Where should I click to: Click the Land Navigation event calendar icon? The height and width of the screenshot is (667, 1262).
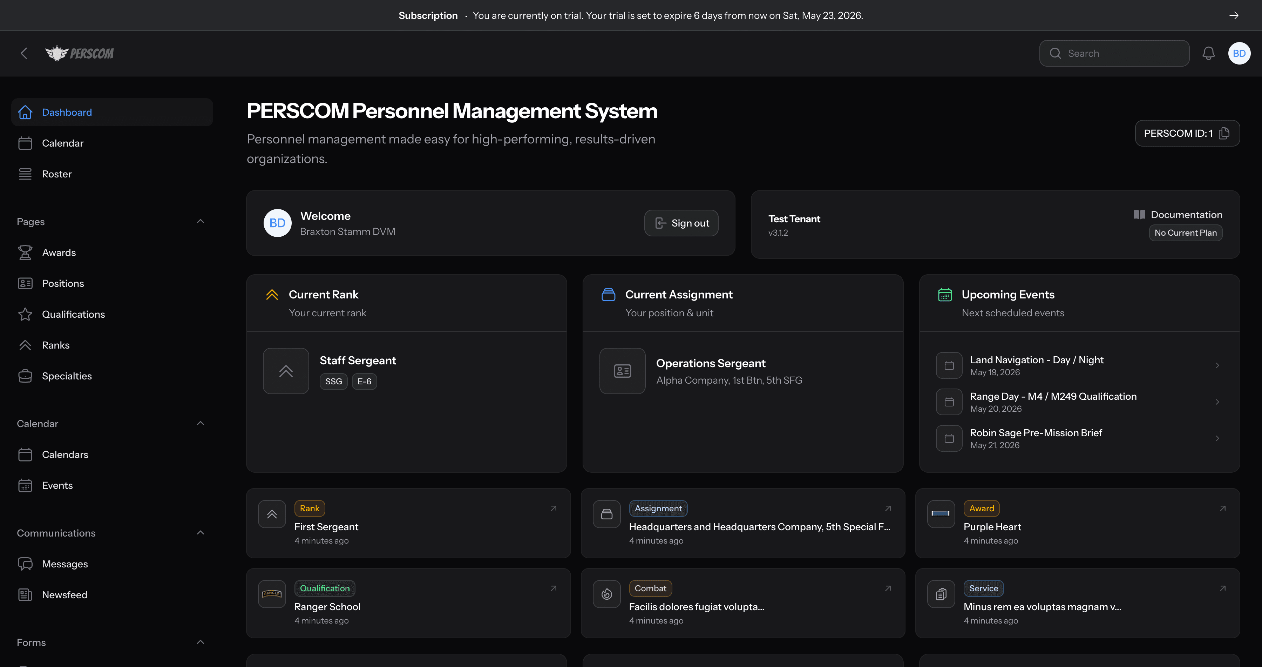949,366
